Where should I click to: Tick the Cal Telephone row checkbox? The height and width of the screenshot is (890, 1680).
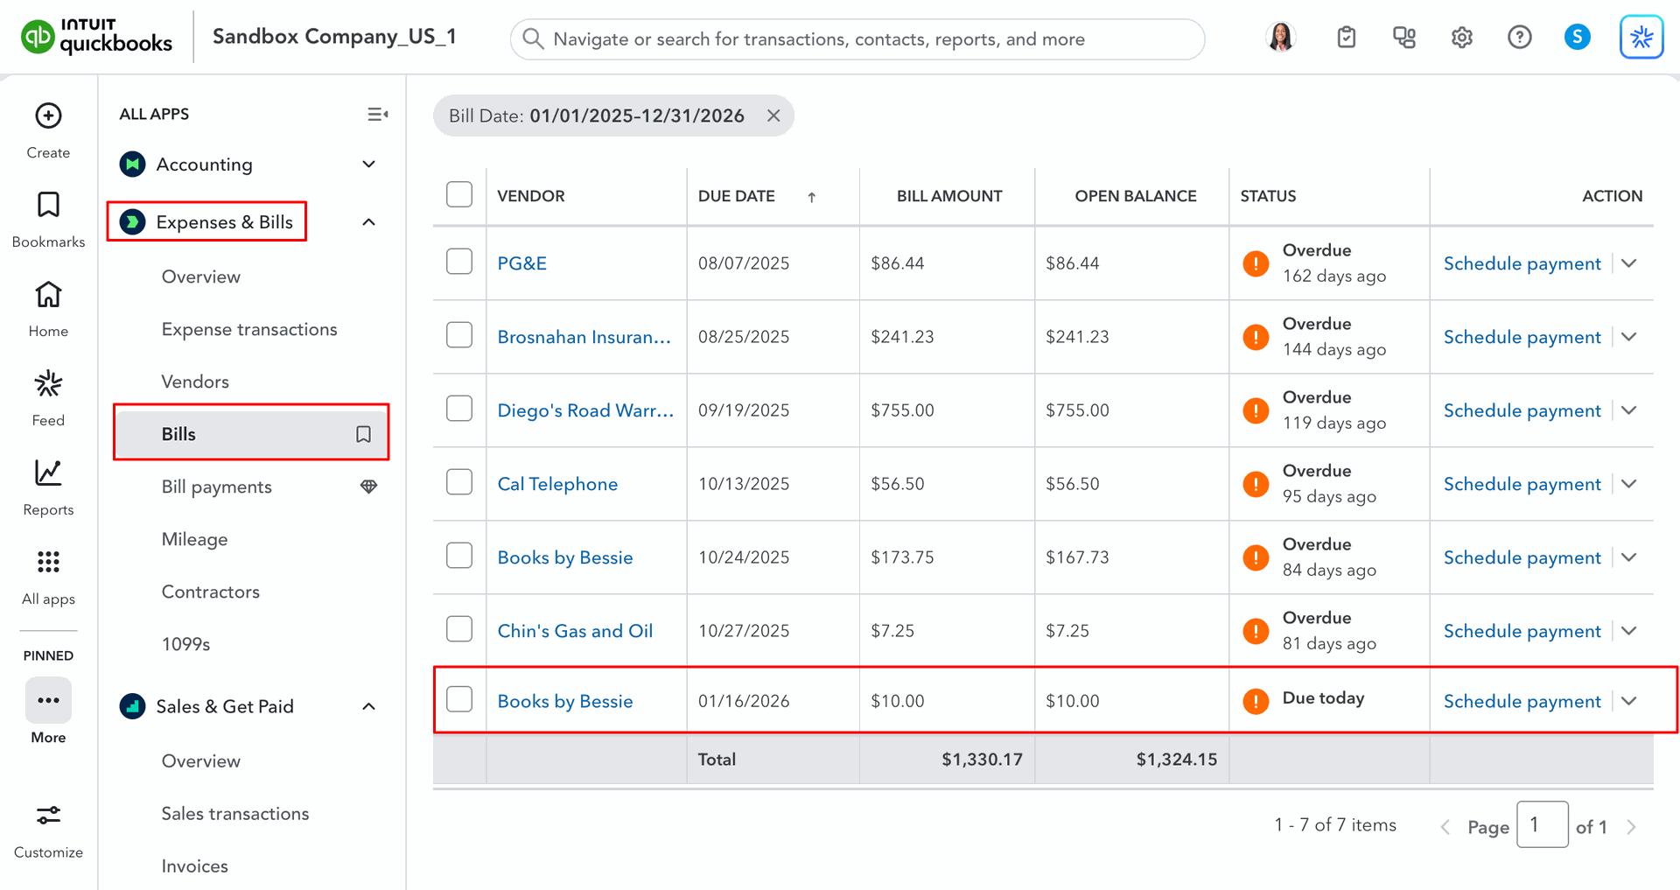tap(459, 482)
